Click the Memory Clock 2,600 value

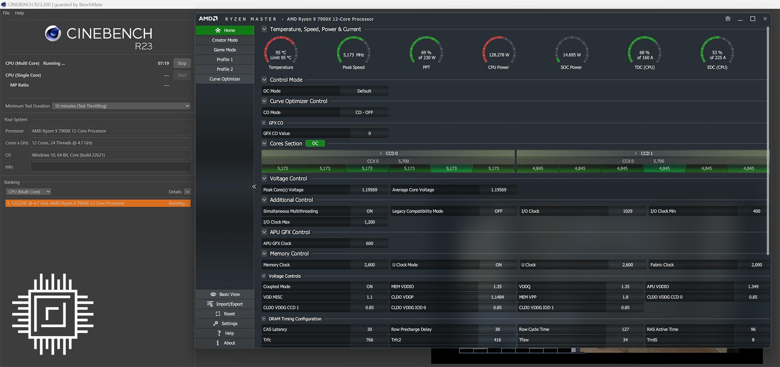pos(369,265)
